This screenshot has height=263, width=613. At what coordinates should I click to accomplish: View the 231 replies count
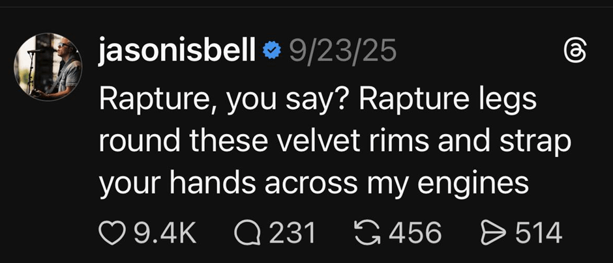coord(292,232)
